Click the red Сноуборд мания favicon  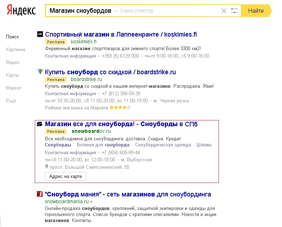[x=40, y=194]
